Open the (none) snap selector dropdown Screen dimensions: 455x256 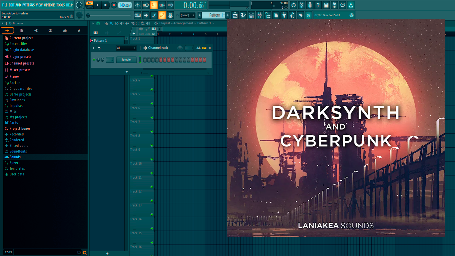pos(187,15)
